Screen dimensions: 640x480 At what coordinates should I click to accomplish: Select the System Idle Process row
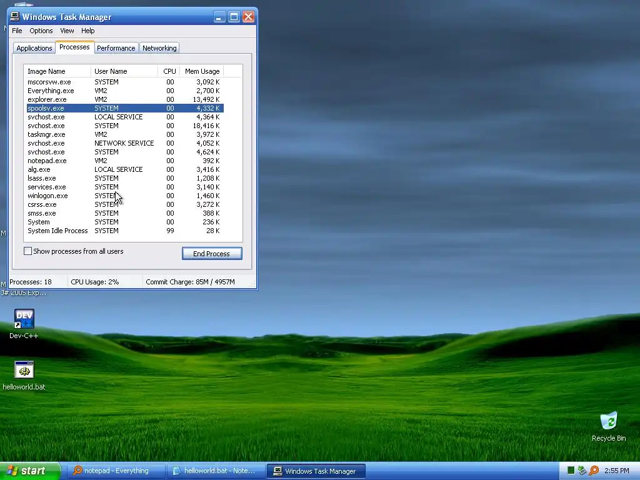(125, 231)
